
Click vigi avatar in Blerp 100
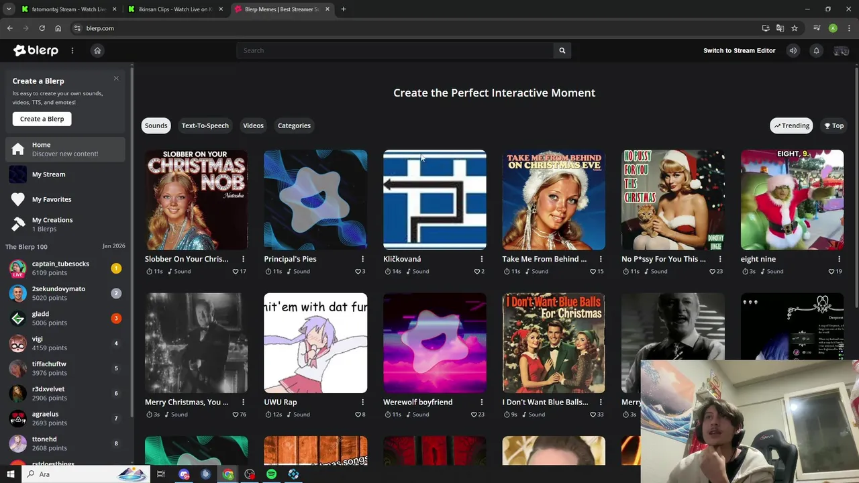[x=18, y=343]
